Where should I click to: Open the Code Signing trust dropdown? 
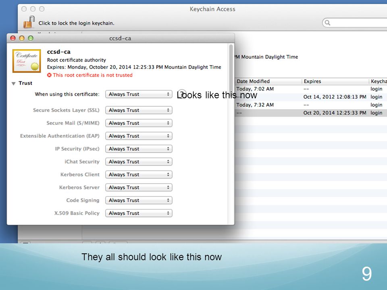pyautogui.click(x=139, y=200)
